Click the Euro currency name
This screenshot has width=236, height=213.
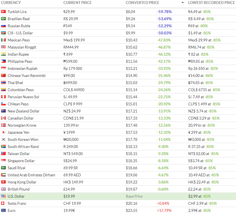point(12,210)
